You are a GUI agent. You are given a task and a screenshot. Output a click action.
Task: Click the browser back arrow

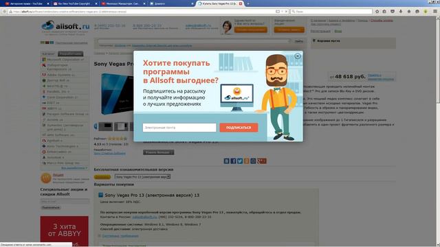tap(4, 12)
